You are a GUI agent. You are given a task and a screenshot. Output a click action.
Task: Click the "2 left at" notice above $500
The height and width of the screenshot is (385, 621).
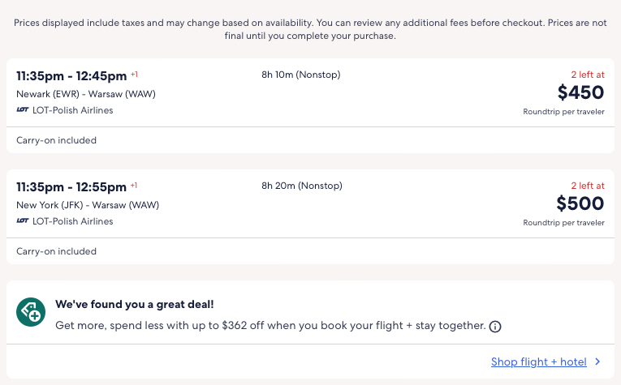point(586,186)
